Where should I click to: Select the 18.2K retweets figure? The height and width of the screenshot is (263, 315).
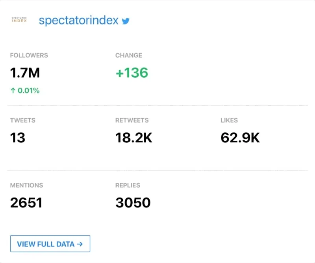tap(133, 138)
